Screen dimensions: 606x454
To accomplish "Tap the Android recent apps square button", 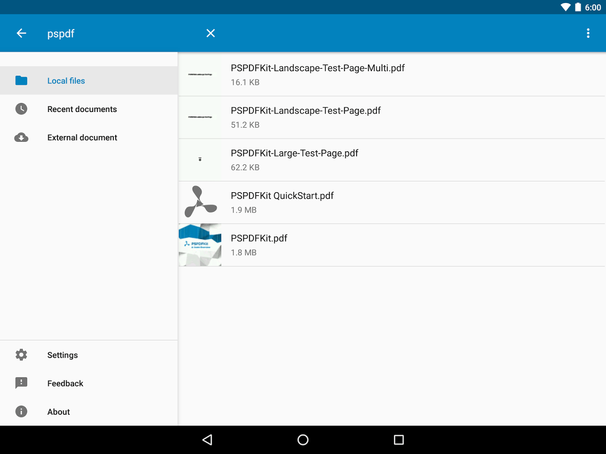I will click(x=399, y=440).
